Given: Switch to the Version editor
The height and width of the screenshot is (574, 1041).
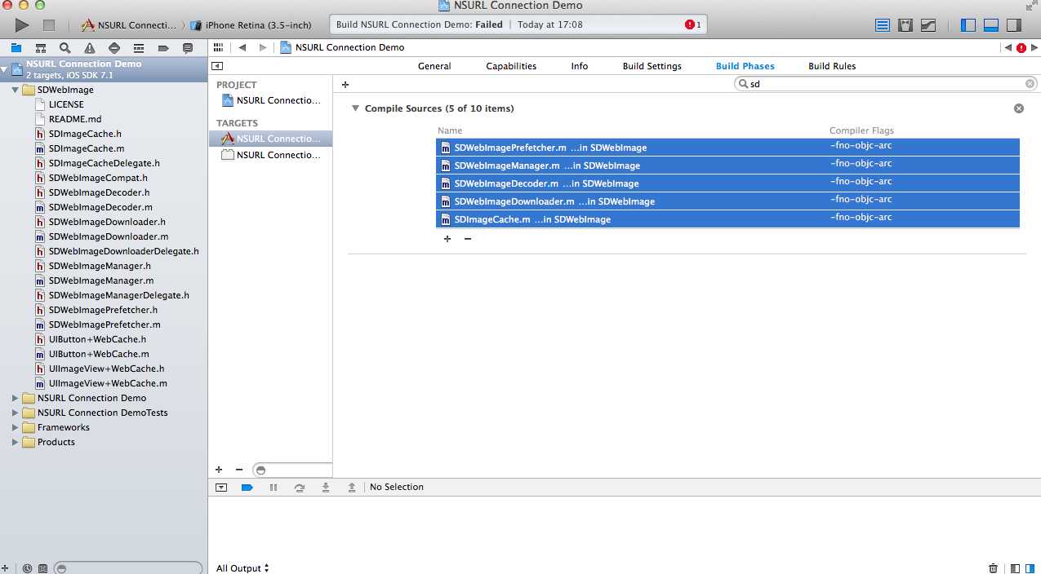Looking at the screenshot, I should coord(928,25).
